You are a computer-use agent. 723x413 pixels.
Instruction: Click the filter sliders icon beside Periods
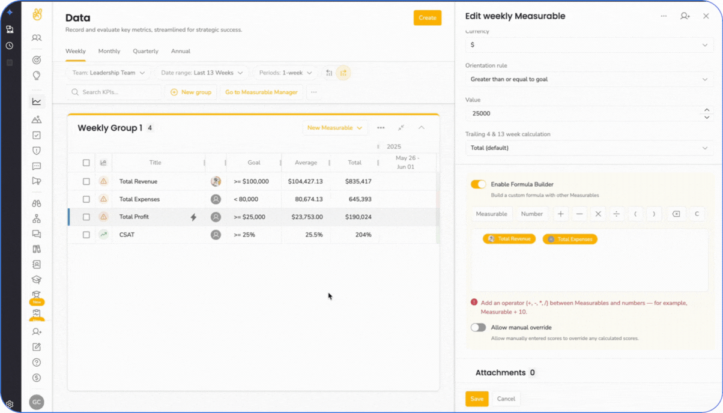[x=329, y=73]
